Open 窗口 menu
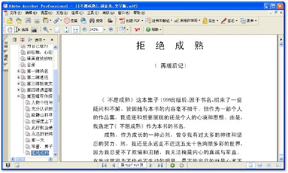 point(124,12)
